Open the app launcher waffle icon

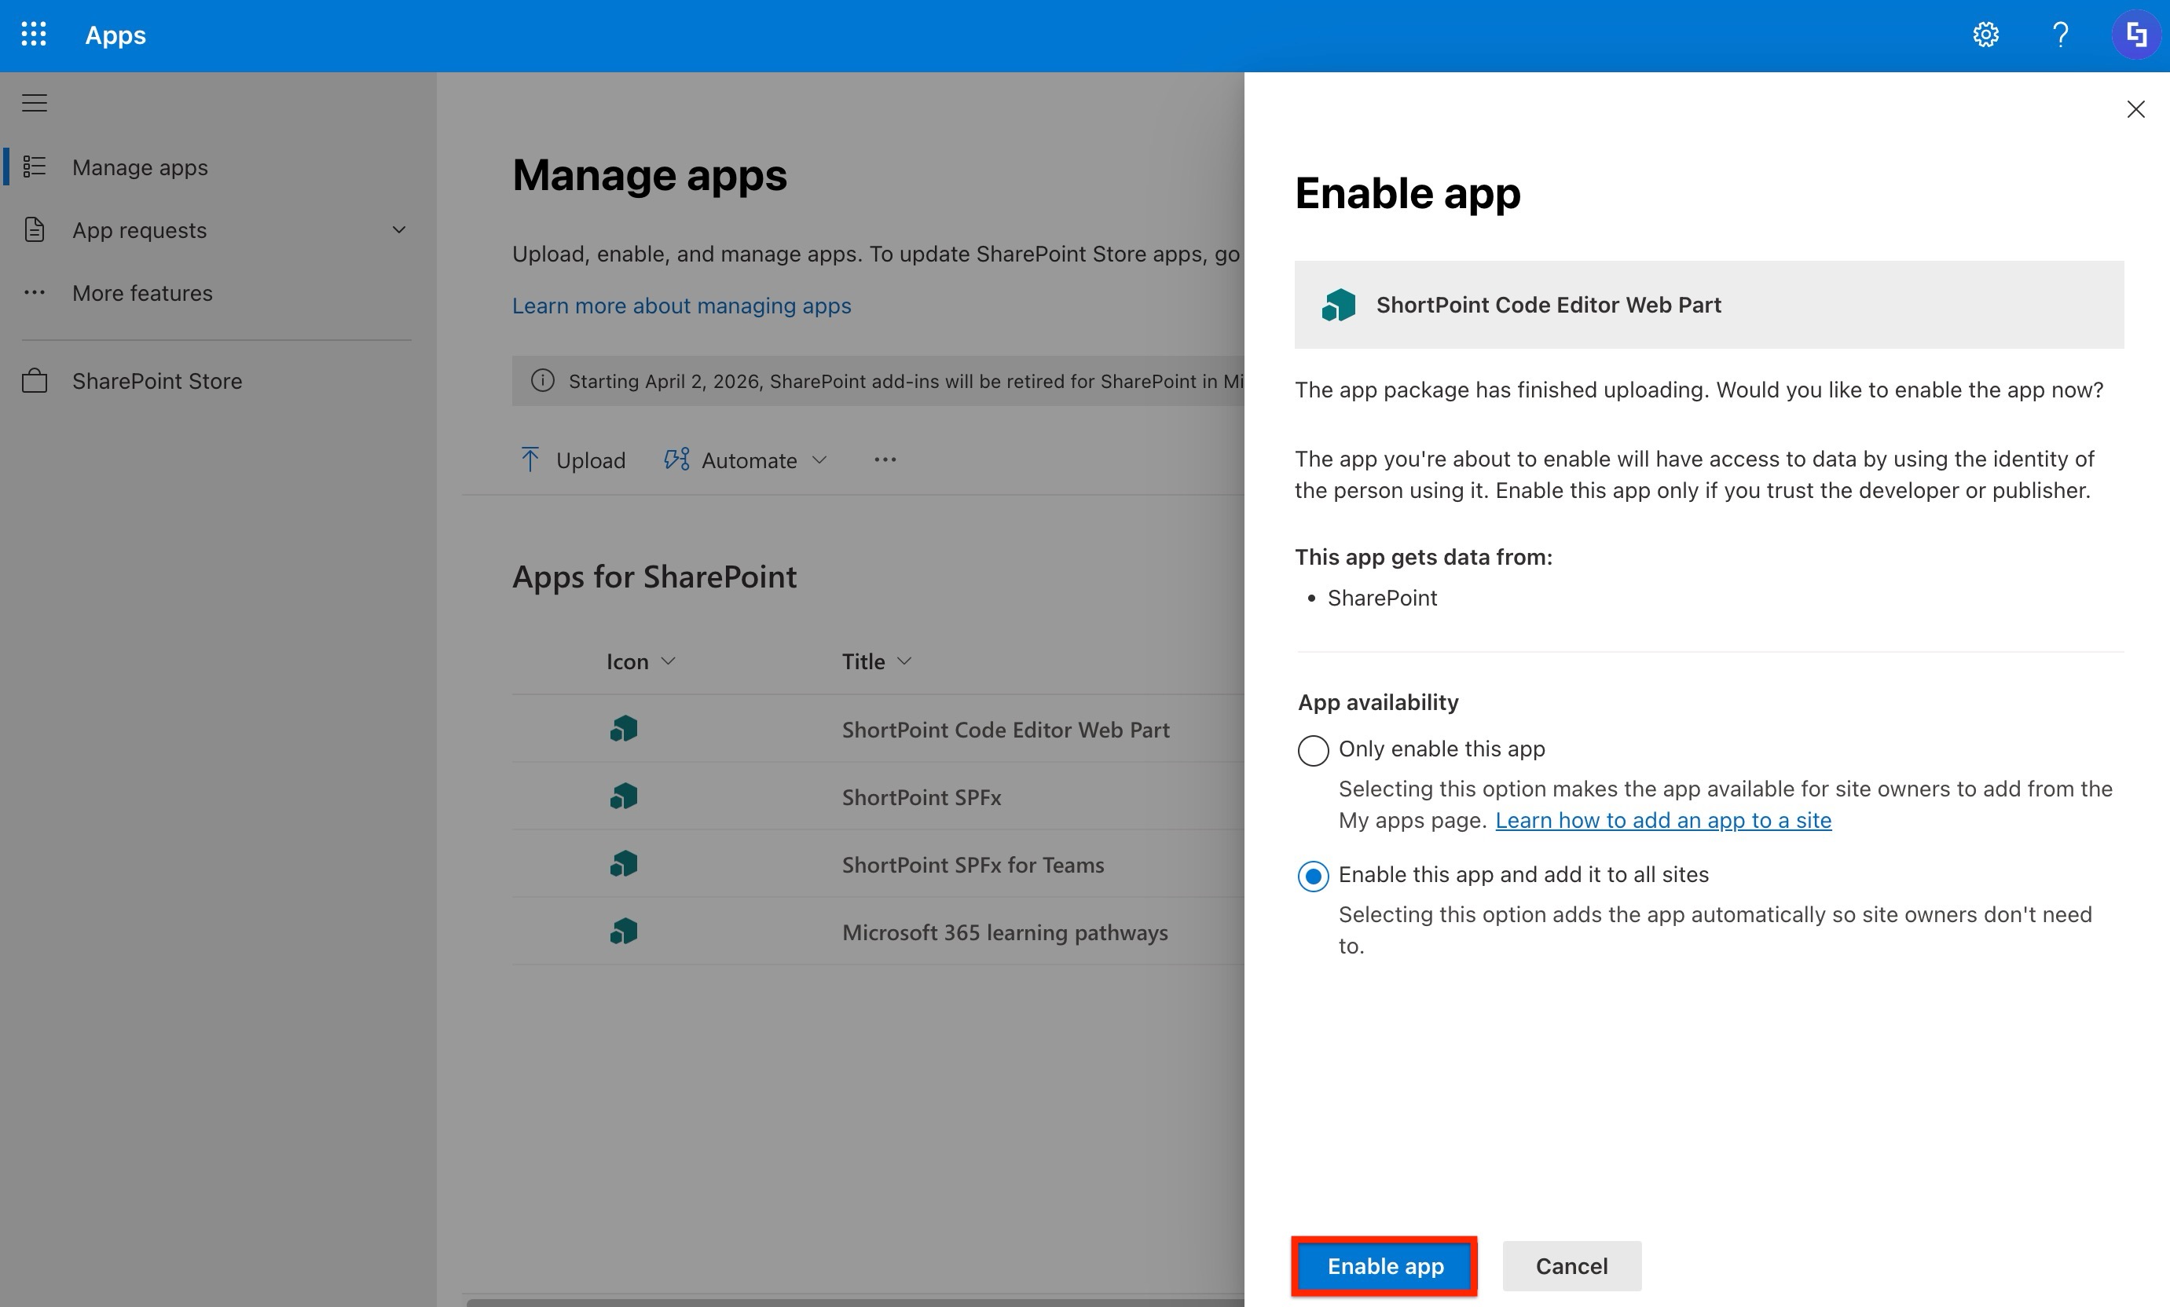click(x=34, y=35)
